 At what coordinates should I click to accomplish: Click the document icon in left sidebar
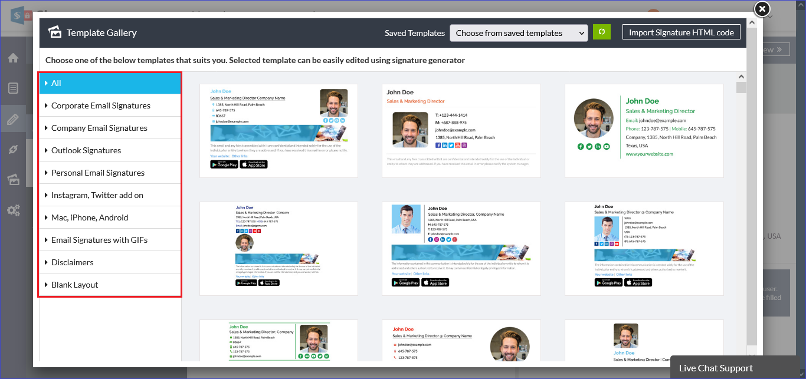[13, 88]
